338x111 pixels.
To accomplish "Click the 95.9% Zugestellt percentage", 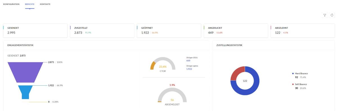I will [x=88, y=33].
